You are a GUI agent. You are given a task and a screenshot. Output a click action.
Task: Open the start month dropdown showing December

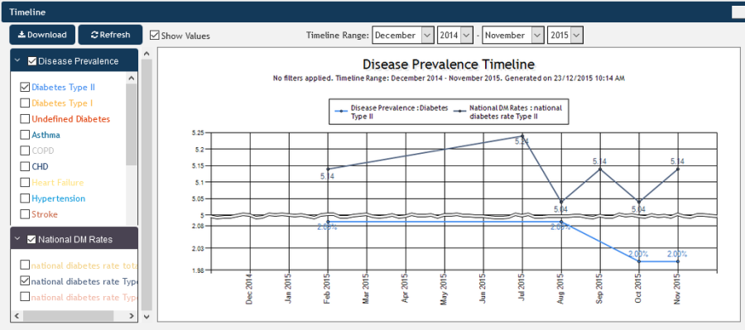pos(403,35)
